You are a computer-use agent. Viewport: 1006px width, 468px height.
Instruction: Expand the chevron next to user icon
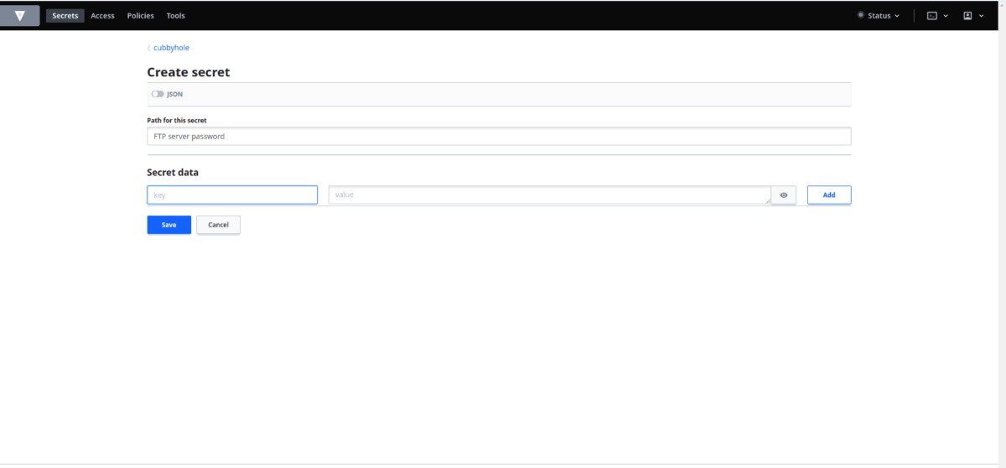coord(981,15)
